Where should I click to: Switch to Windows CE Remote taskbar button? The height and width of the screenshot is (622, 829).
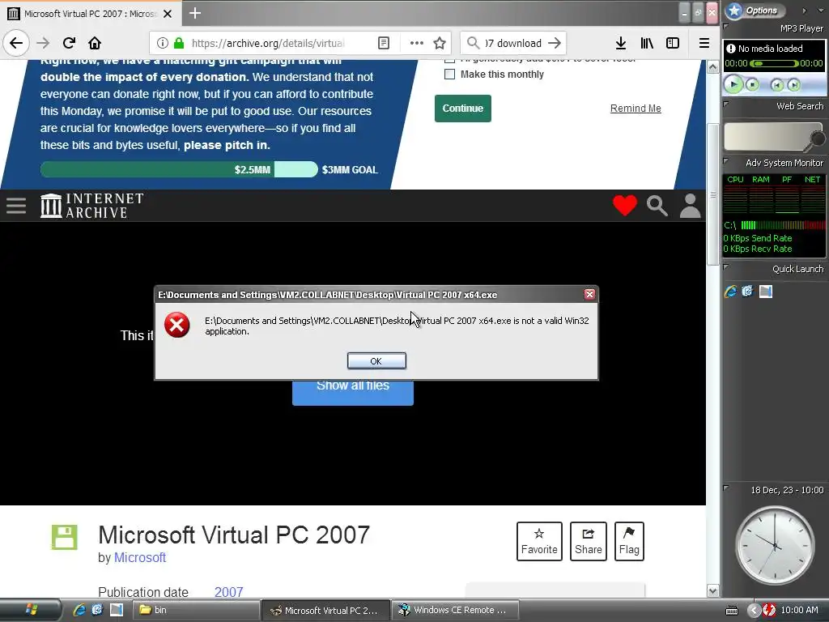tap(455, 610)
